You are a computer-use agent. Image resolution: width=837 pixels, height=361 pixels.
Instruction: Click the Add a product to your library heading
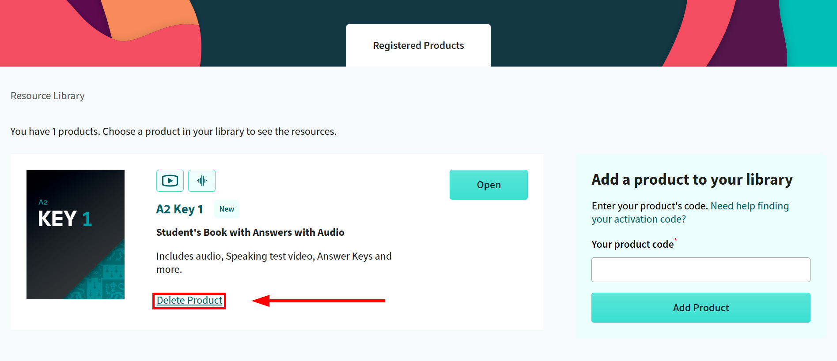[x=692, y=179]
